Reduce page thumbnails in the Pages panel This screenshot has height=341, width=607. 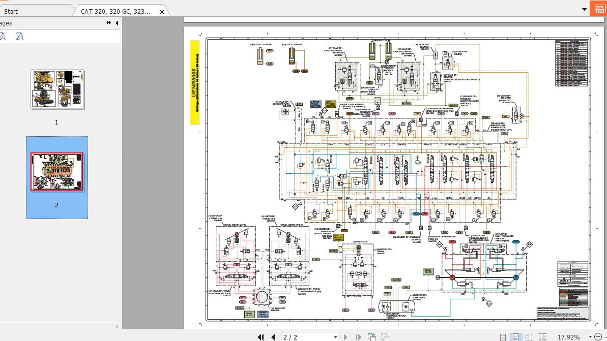[19, 36]
